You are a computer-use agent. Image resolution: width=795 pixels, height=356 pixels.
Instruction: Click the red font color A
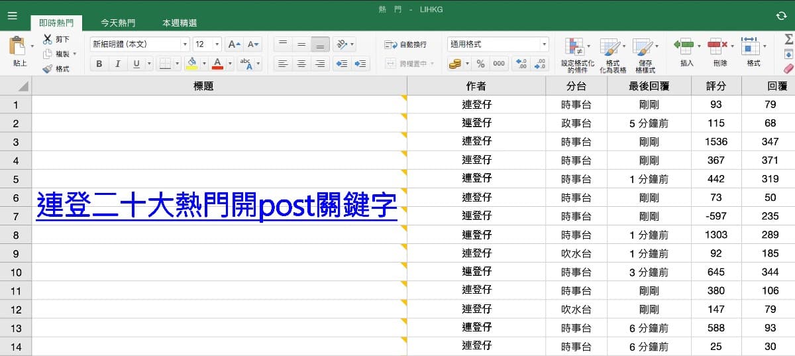217,64
